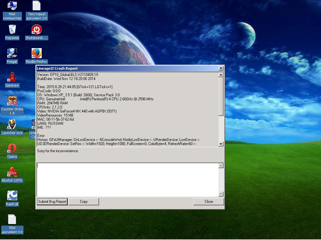Click the 'History: GFxUIManager::OnLostDevice' line

tap(119, 140)
